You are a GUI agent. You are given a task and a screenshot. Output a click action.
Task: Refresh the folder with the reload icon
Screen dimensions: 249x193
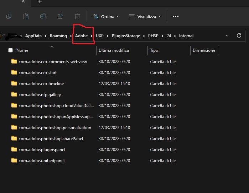[239, 35]
